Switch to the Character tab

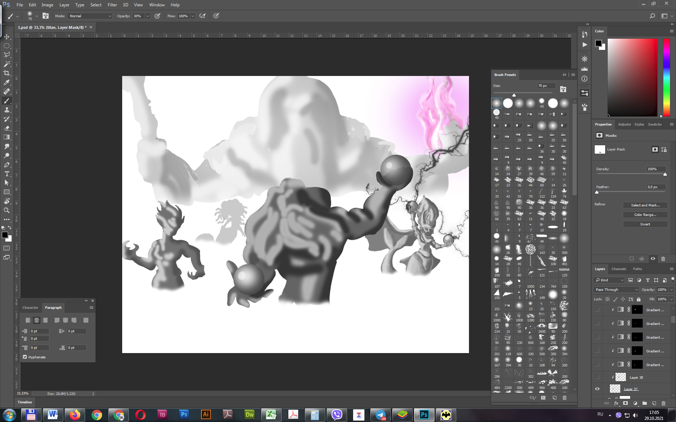(30, 307)
